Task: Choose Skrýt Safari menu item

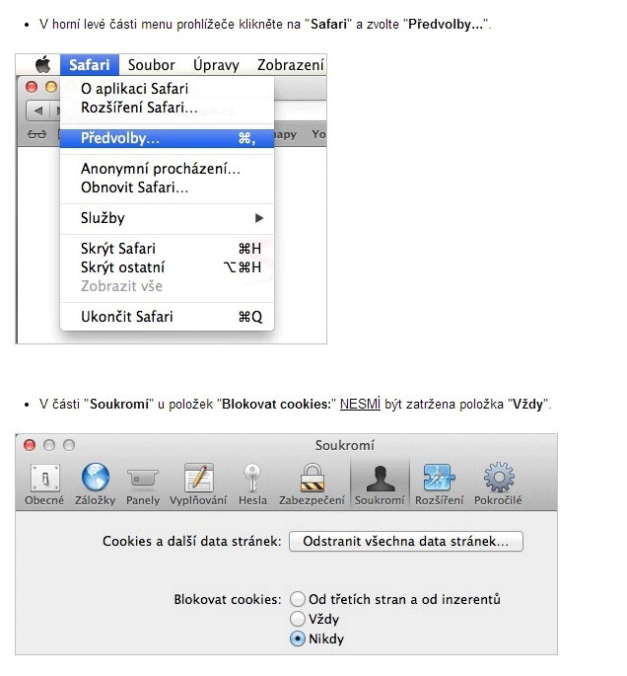Action: pyautogui.click(x=167, y=249)
